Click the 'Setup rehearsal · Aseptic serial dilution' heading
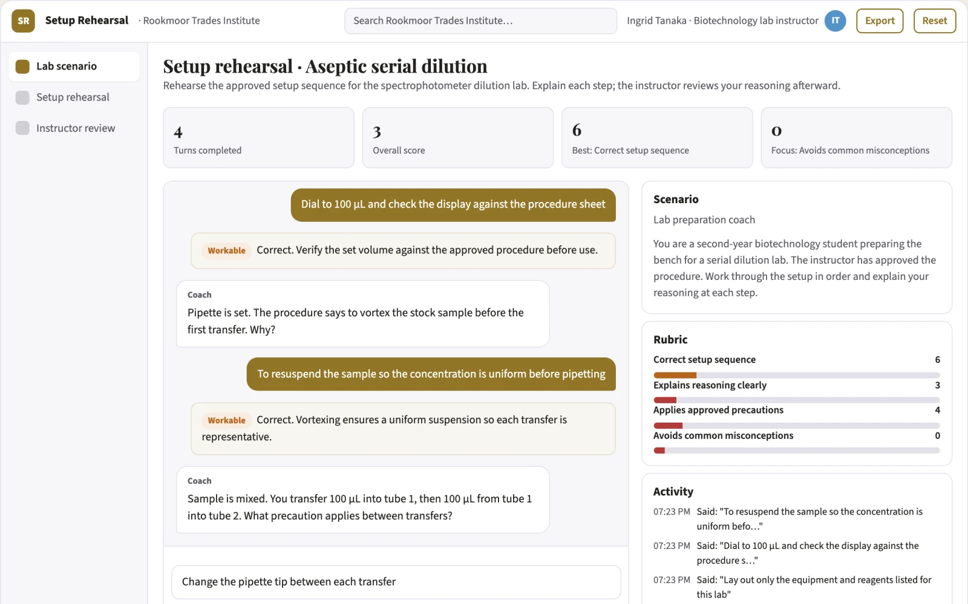Screen dimensions: 968x604 click(x=325, y=66)
